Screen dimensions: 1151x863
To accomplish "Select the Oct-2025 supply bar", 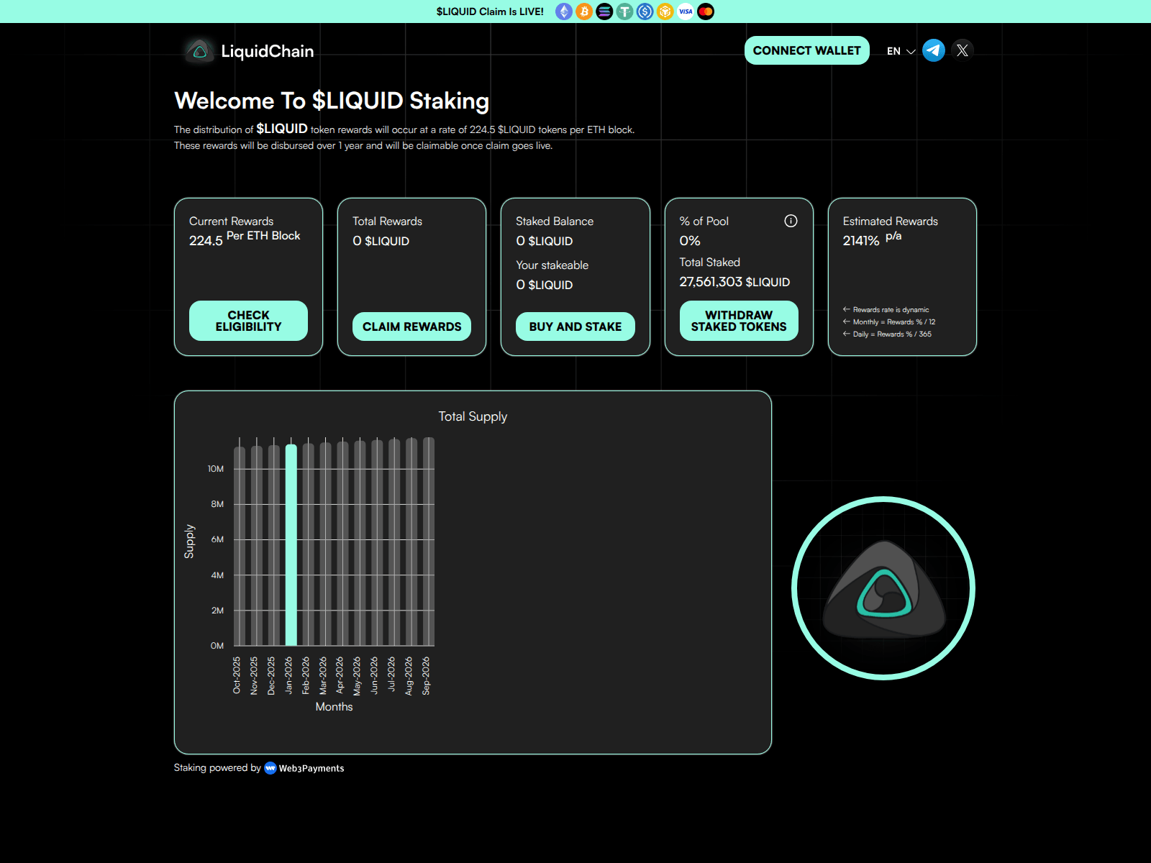I will coord(240,547).
